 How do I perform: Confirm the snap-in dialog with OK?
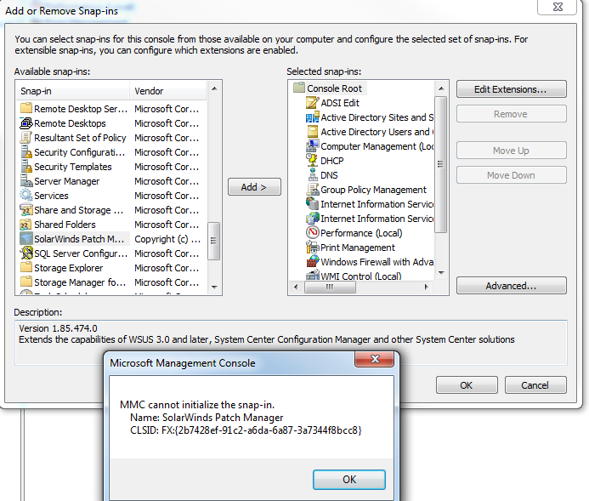[467, 385]
